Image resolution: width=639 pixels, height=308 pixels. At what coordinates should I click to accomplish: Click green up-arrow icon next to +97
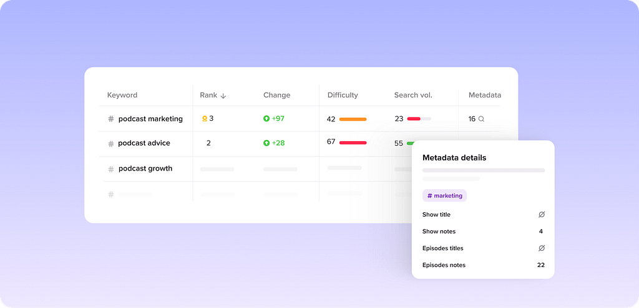click(x=266, y=118)
